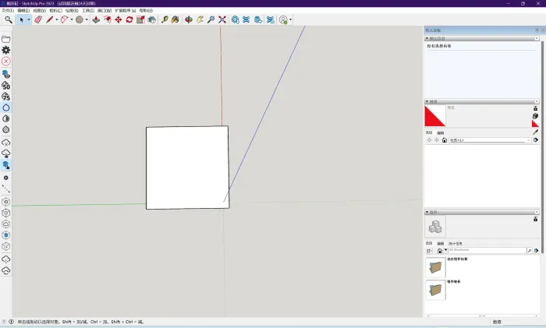
Task: Click the Zoom Extents icon
Action: (222, 19)
